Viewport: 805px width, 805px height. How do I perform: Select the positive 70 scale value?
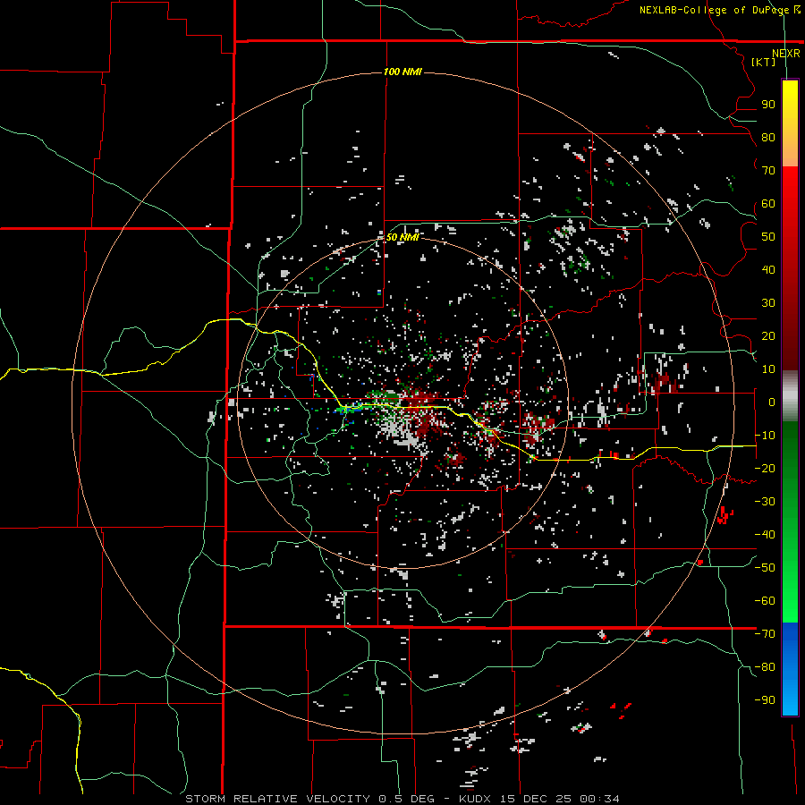(x=768, y=171)
